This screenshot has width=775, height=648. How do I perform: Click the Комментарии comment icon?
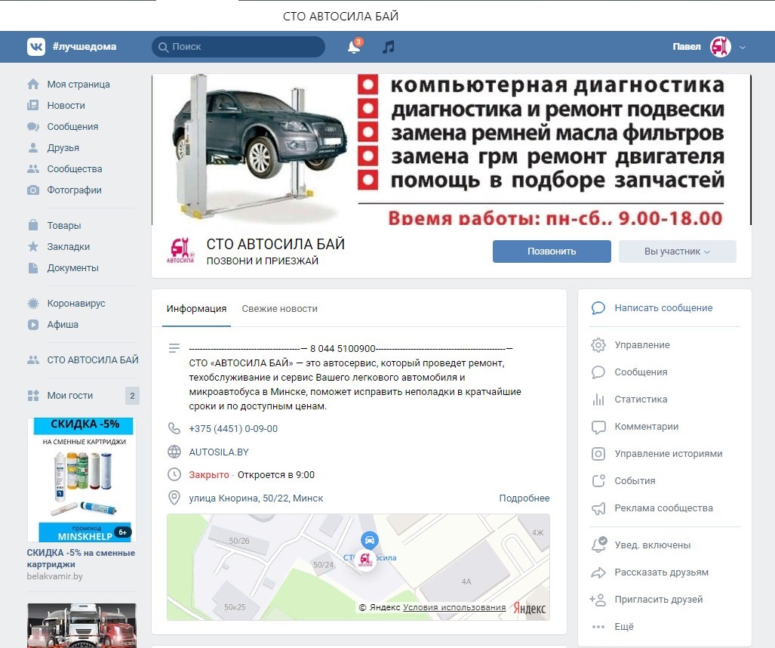click(x=598, y=427)
